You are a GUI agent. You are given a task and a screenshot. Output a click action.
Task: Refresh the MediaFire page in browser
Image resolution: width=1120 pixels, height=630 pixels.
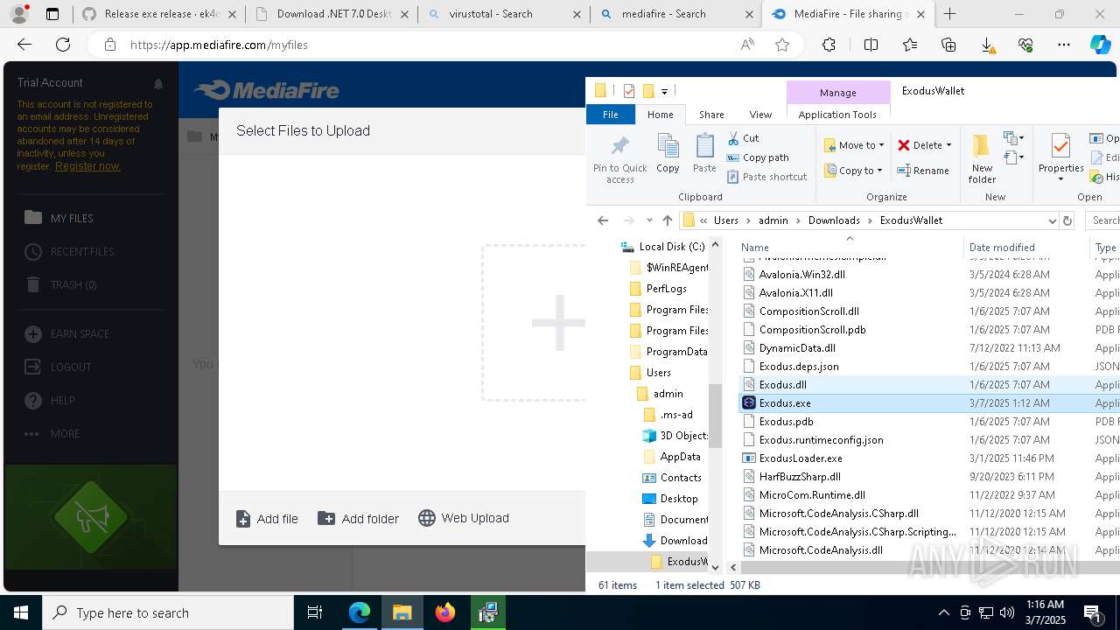point(63,45)
